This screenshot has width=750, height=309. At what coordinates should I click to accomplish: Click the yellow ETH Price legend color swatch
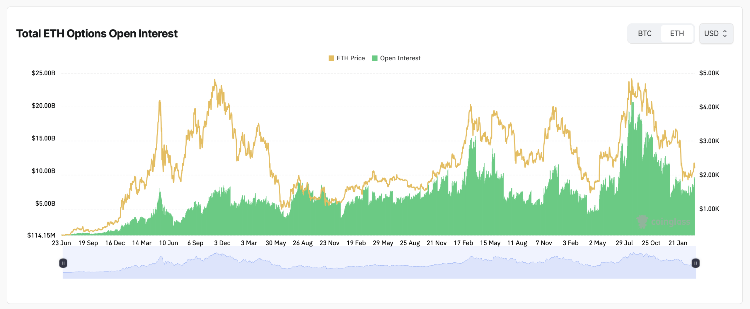pos(332,58)
